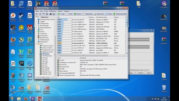Select the Чтение из памяти test

tap(48, 46)
